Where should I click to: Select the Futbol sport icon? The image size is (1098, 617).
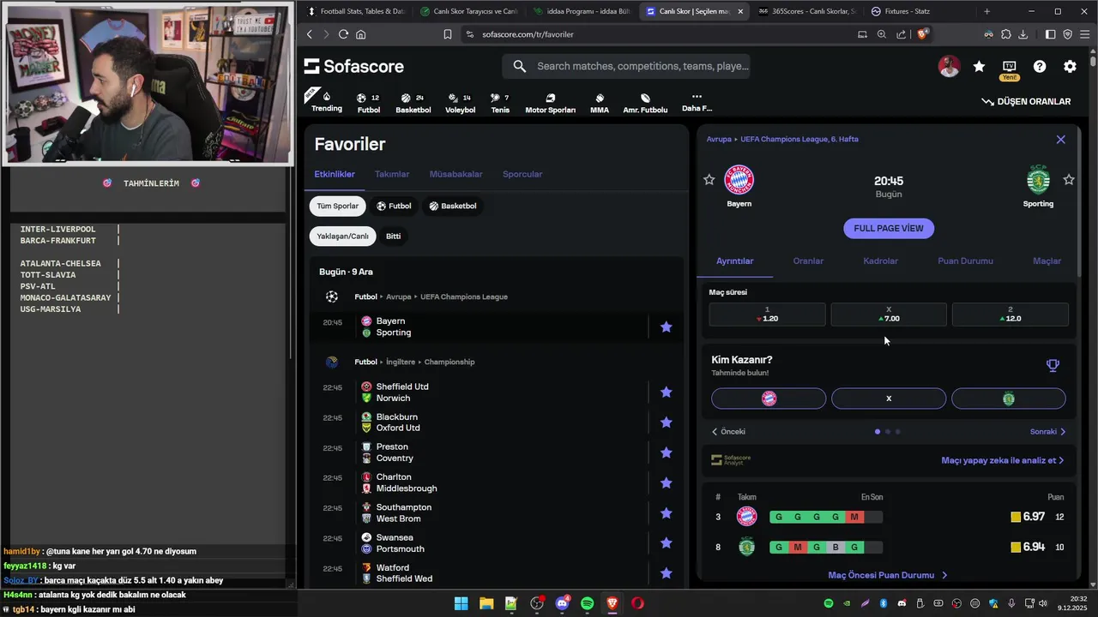tap(368, 103)
